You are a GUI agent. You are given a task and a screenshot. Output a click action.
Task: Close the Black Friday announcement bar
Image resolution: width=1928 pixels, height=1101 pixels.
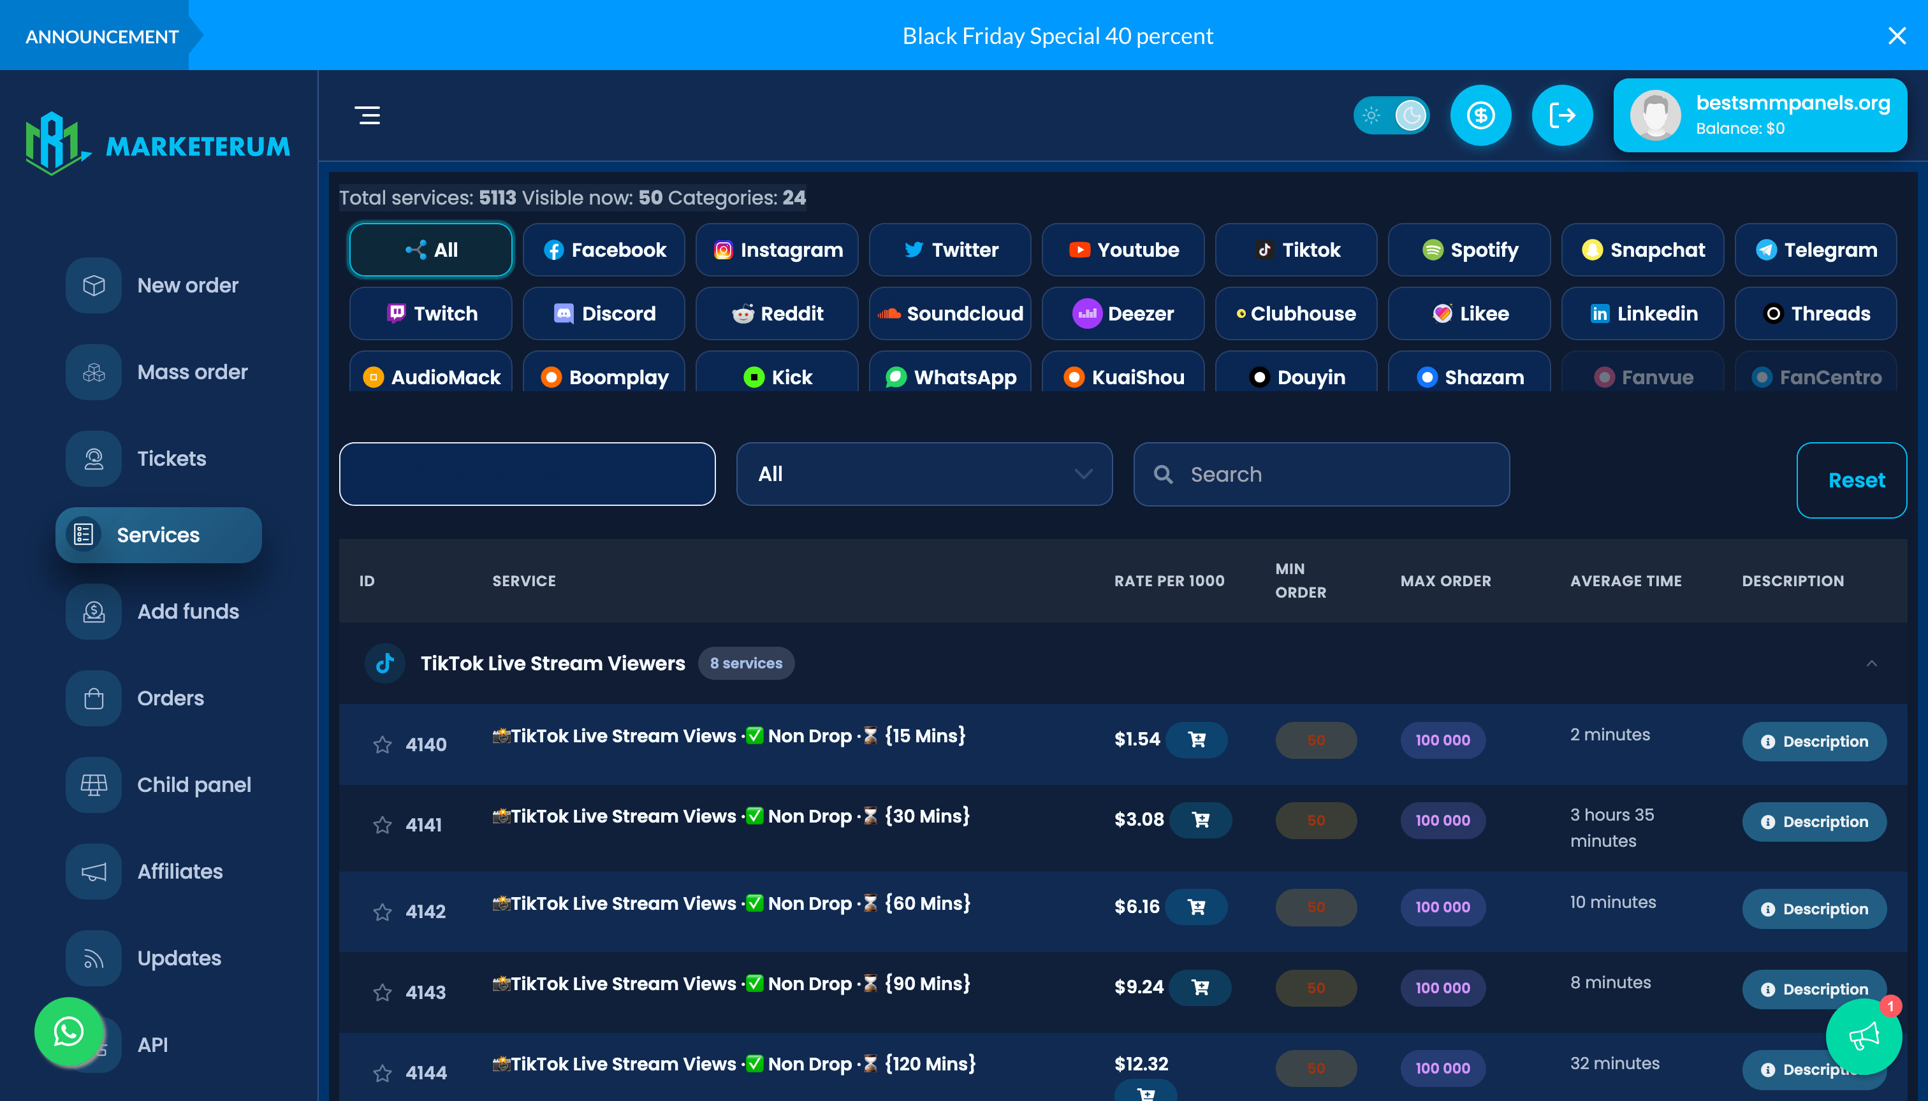coord(1896,36)
